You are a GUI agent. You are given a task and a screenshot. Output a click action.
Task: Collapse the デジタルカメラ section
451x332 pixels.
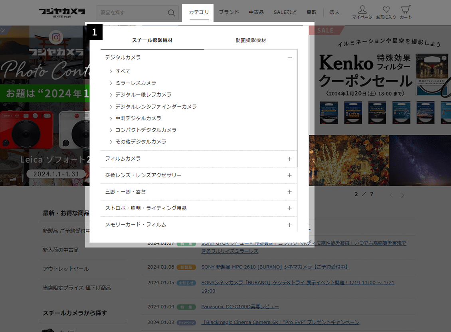coord(290,58)
